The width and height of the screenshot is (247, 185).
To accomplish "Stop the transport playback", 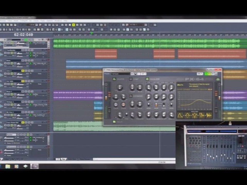I will coord(70,25).
